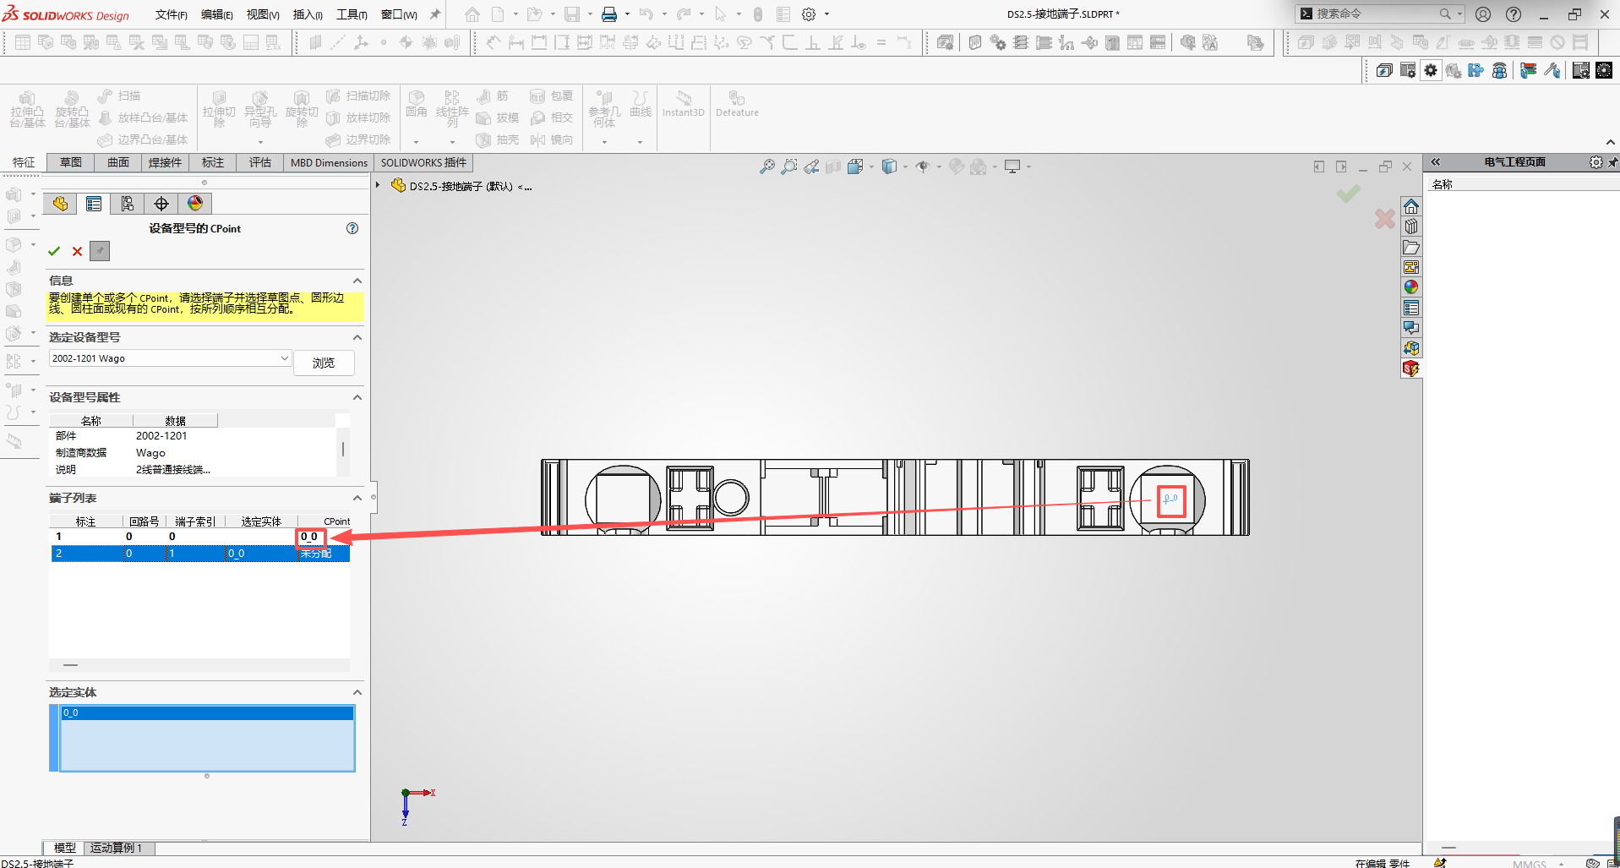This screenshot has width=1620, height=868.
Task: Collapse the 信息 section
Action: [x=357, y=281]
